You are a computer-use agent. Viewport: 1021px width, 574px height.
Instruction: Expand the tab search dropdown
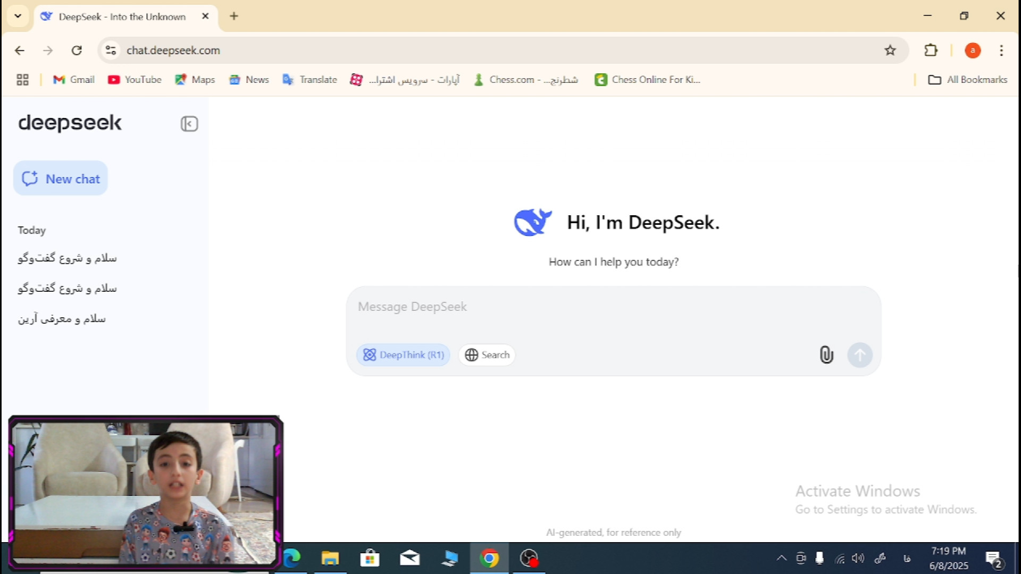[18, 16]
